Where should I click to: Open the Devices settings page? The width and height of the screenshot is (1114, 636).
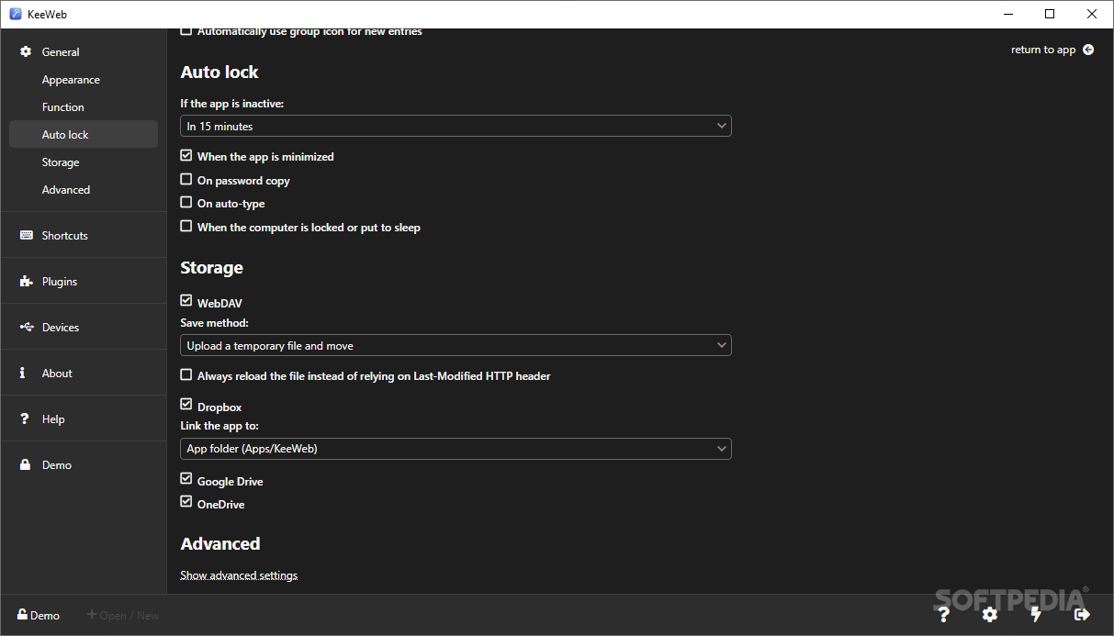[84, 328]
